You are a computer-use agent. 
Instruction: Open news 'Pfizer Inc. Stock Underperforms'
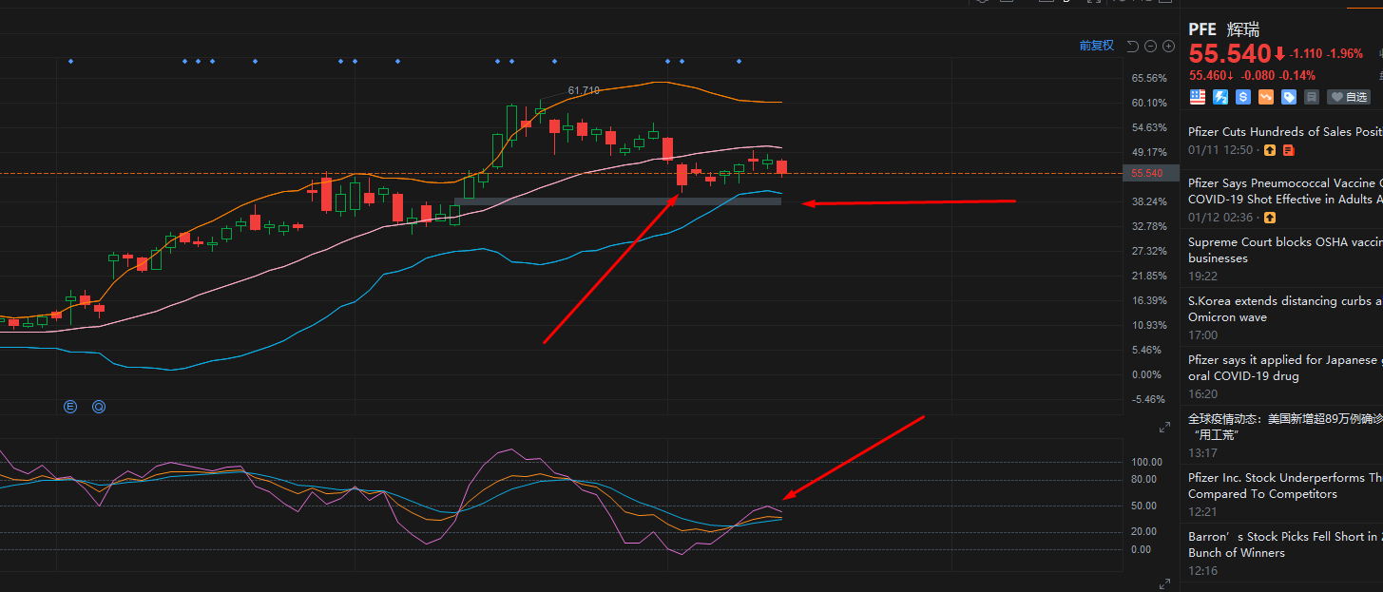pos(1285,486)
